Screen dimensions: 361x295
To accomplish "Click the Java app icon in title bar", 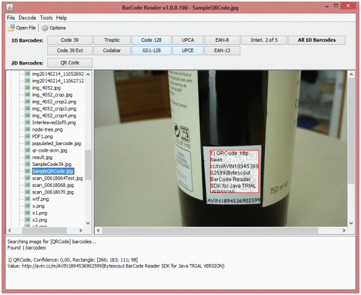I will tap(10, 7).
